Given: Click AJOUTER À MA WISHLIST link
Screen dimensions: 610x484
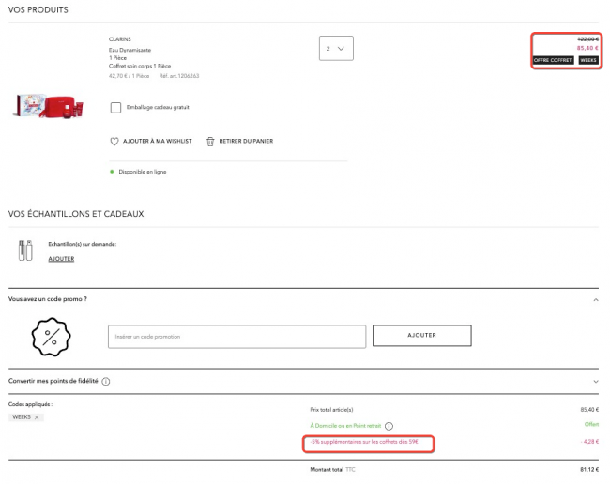Looking at the screenshot, I should [157, 141].
